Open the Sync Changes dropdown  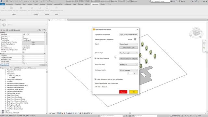[x=128, y=53]
